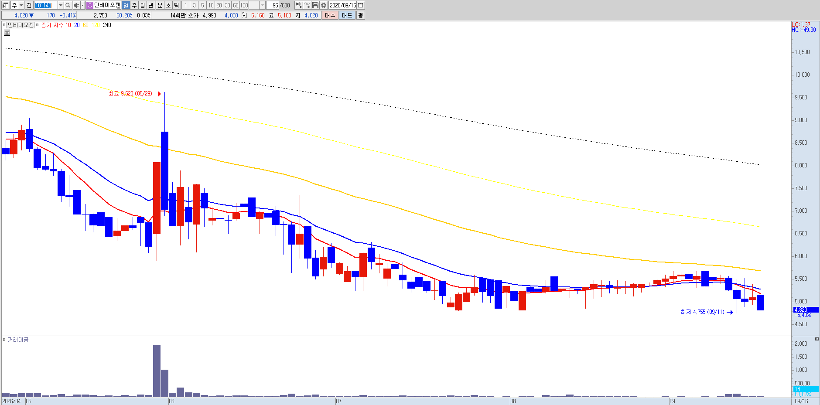Image resolution: width=820 pixels, height=405 pixels.
Task: Click the 매수 buy button
Action: point(330,15)
